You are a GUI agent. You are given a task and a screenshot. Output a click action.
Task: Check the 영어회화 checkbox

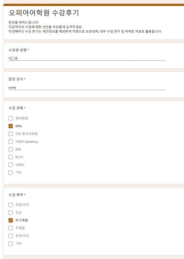point(11,118)
